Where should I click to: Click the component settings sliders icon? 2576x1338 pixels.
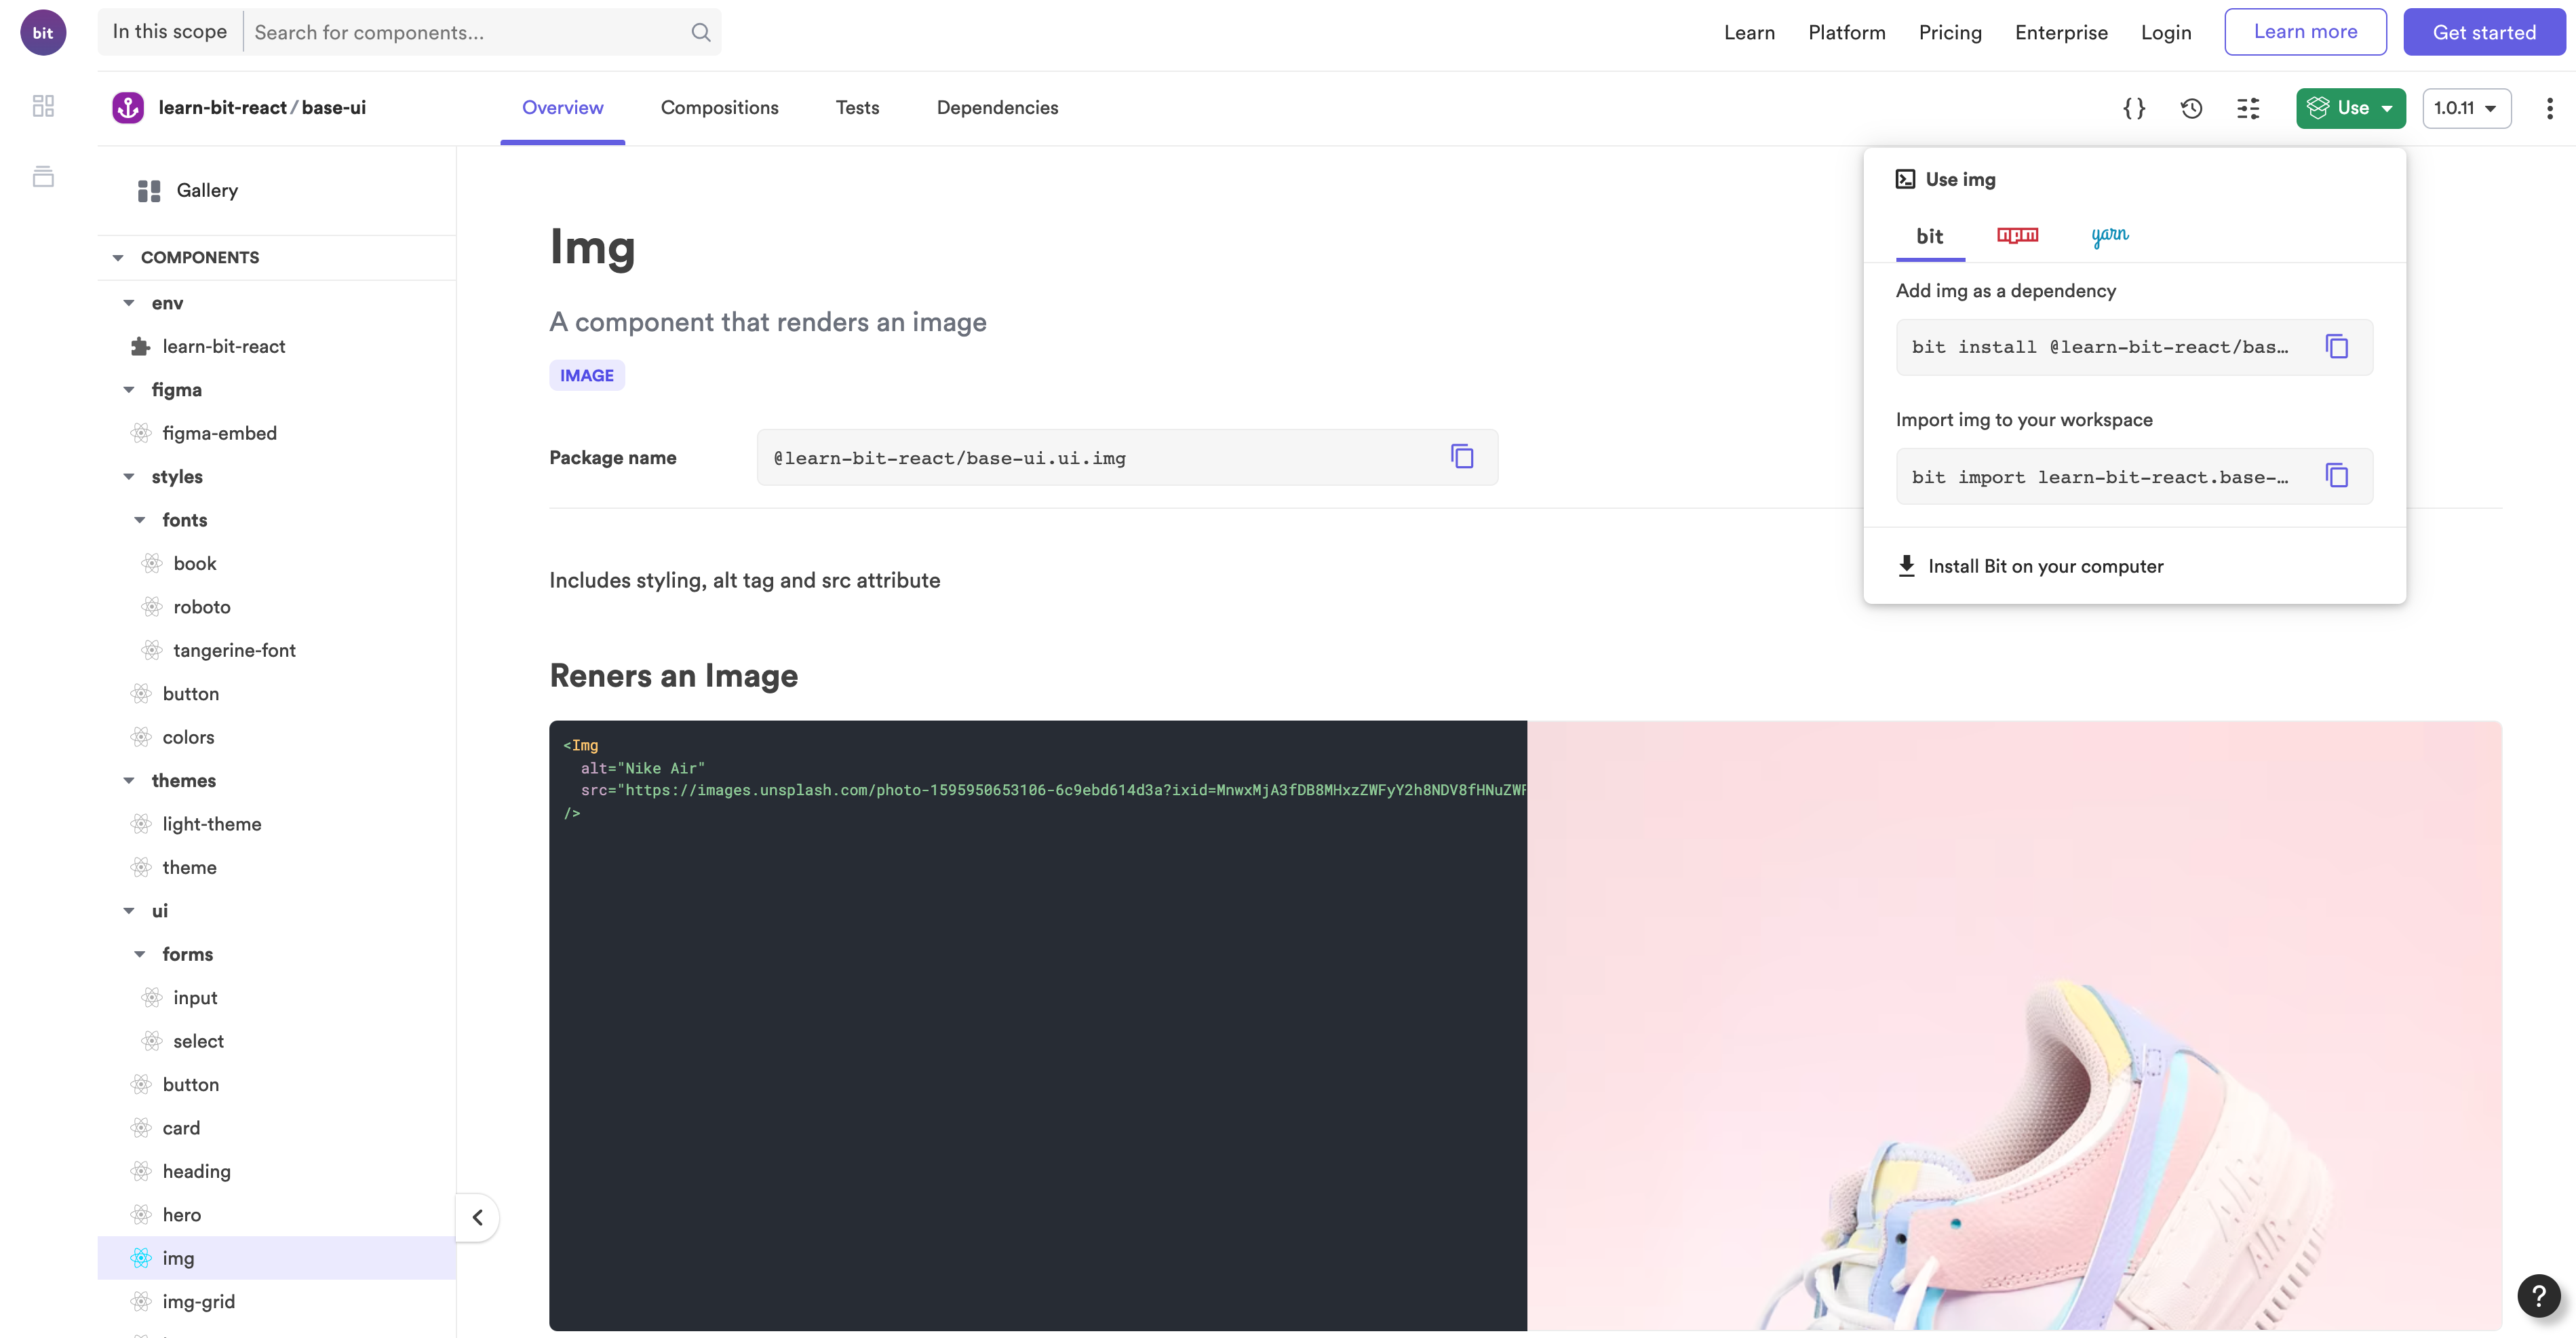click(x=2248, y=108)
